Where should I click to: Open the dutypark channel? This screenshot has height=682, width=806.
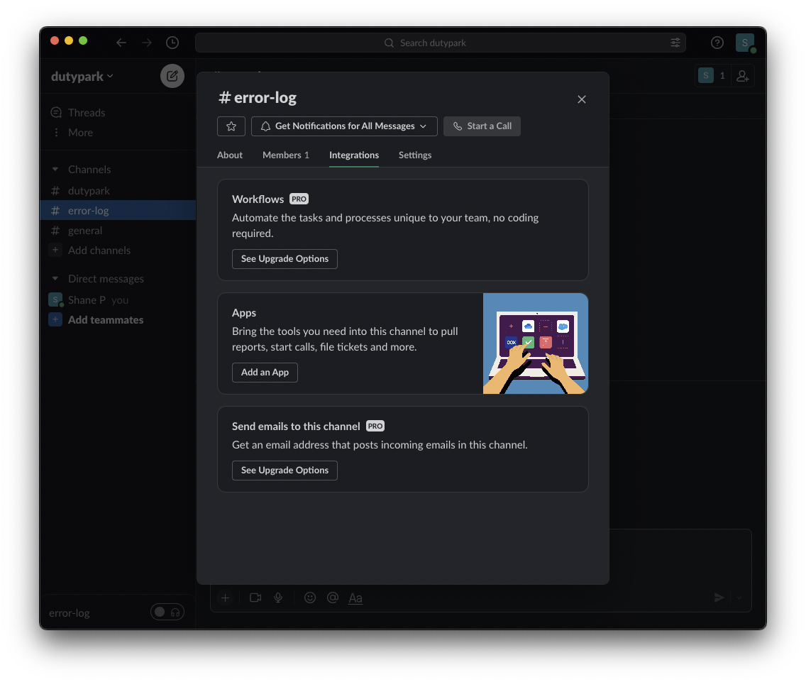pos(118,191)
